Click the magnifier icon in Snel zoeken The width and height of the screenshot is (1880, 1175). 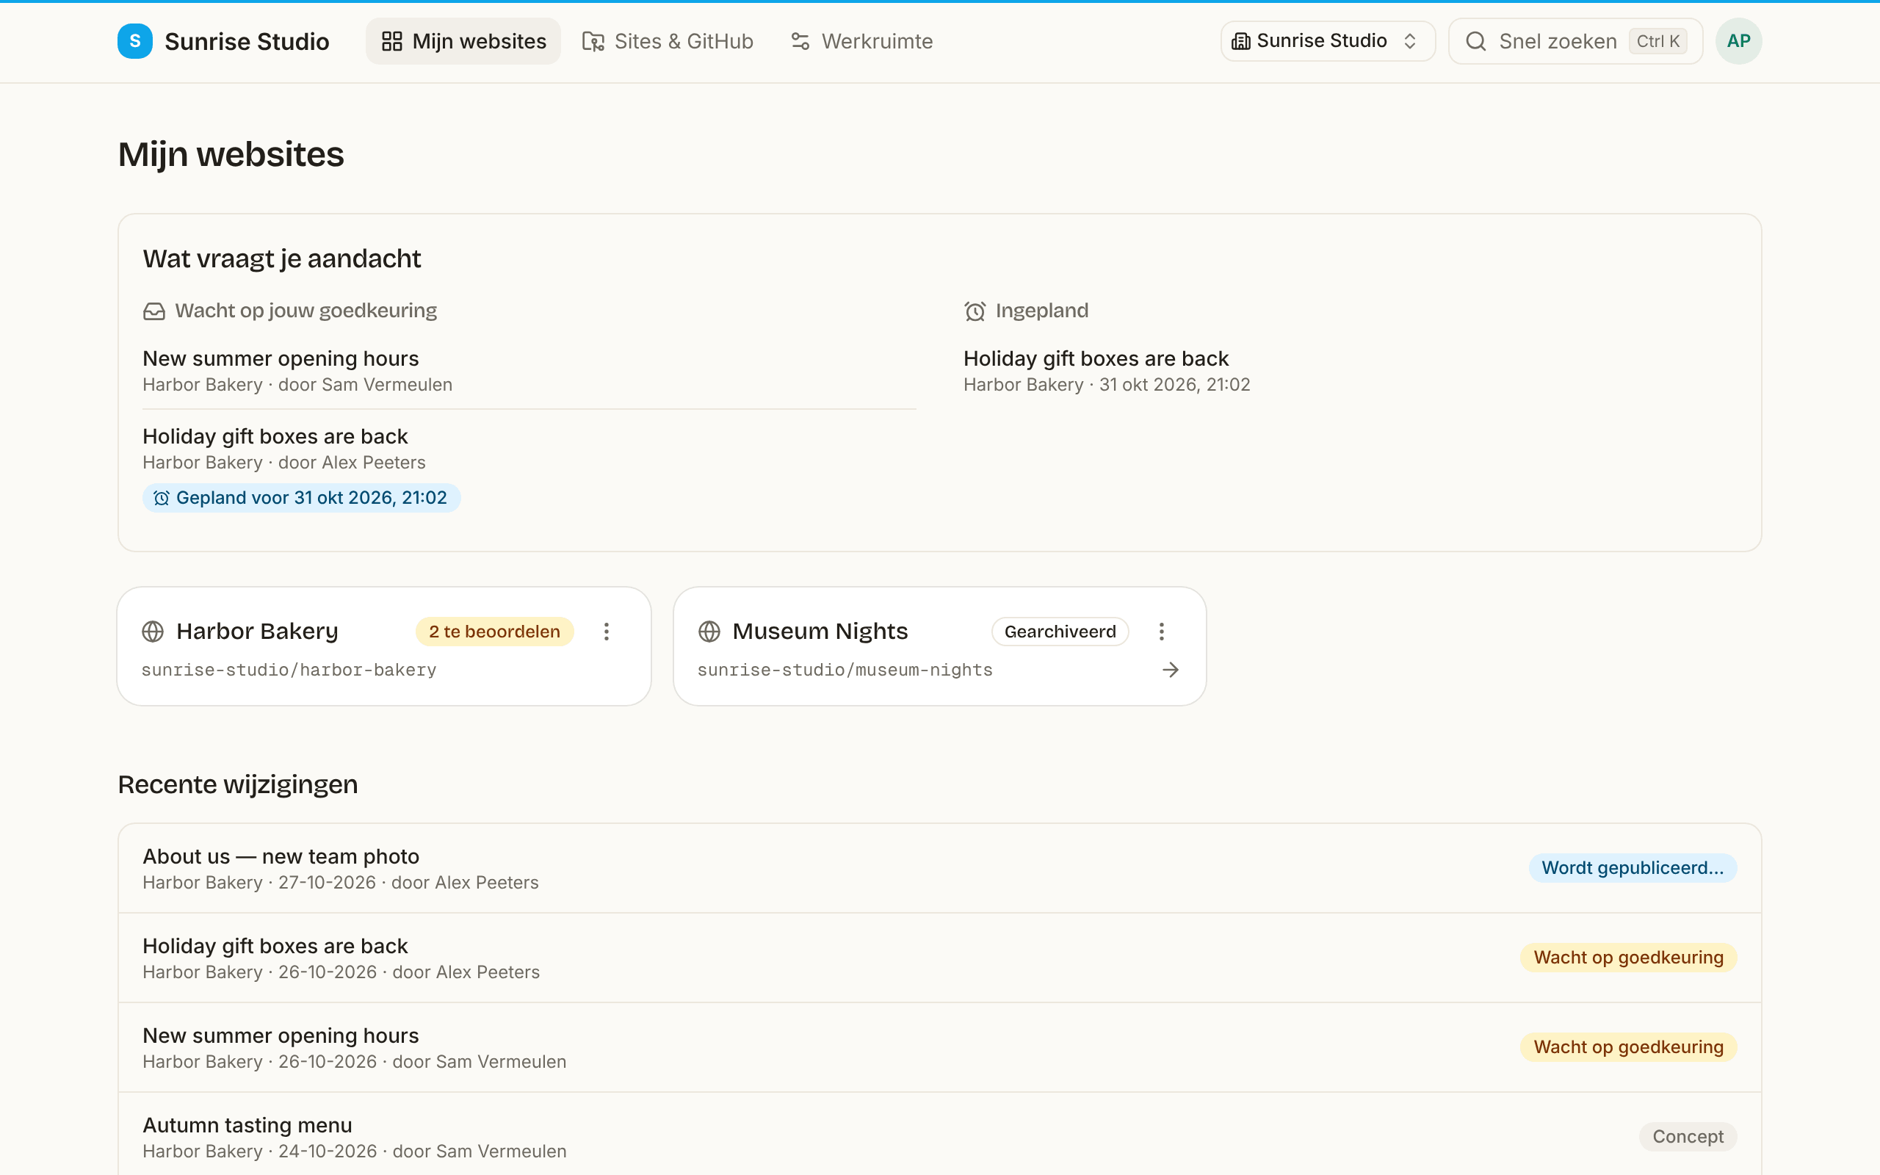[1475, 41]
